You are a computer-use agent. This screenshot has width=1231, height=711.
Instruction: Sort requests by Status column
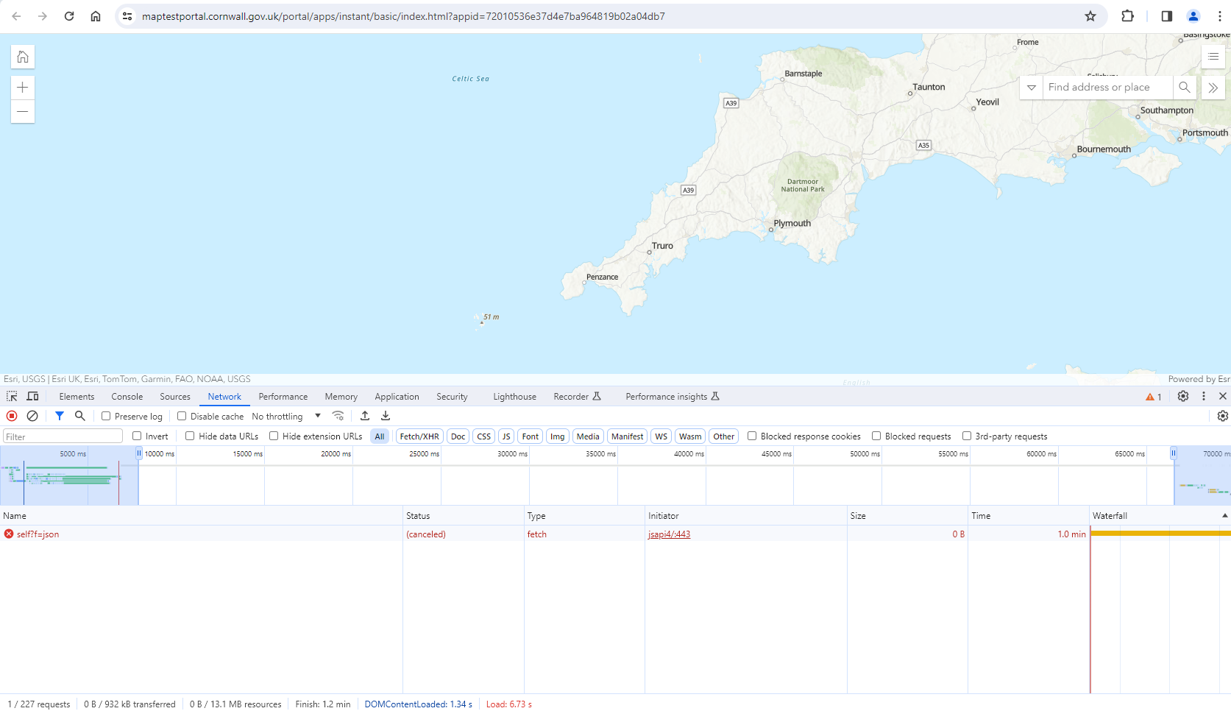(464, 516)
